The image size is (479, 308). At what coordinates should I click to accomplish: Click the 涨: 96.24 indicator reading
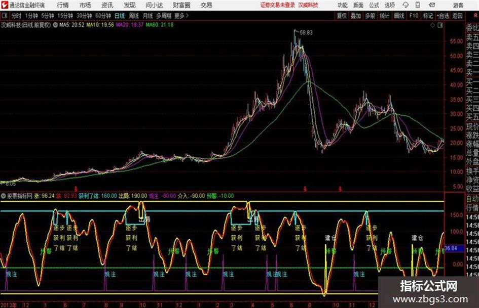pos(44,196)
